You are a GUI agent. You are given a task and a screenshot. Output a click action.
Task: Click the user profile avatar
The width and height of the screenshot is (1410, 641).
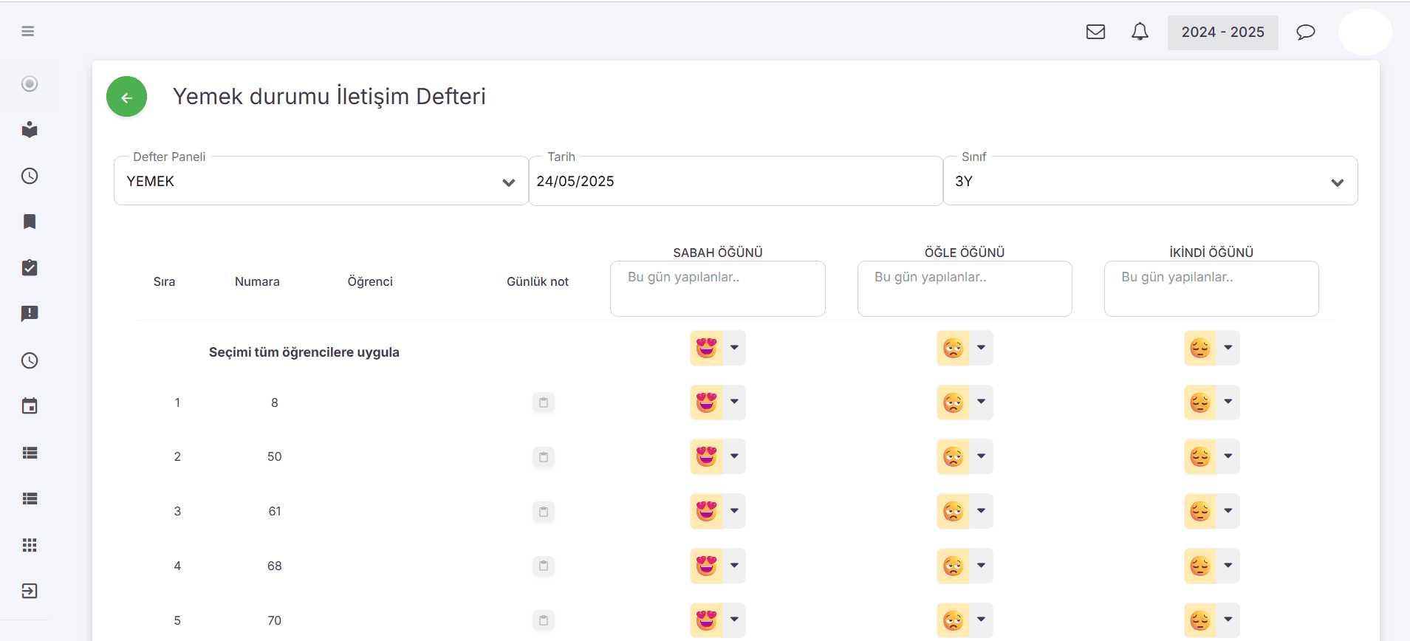(1364, 32)
